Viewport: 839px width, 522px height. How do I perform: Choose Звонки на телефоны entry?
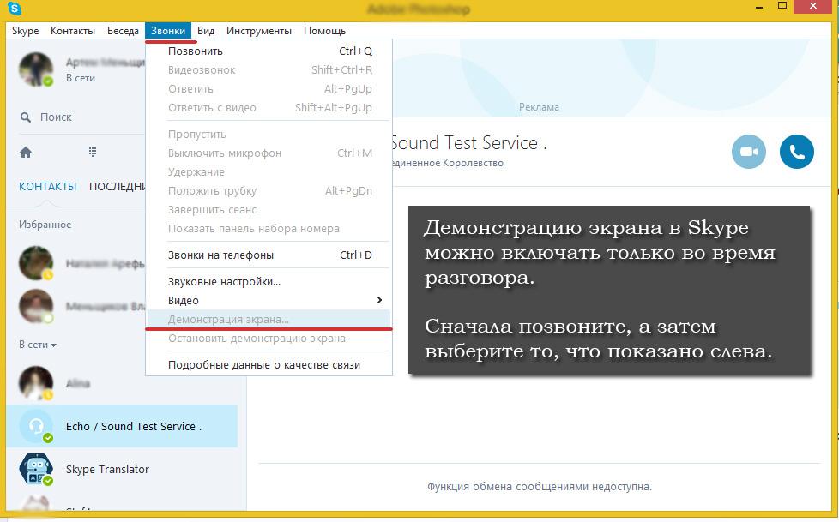269,255
